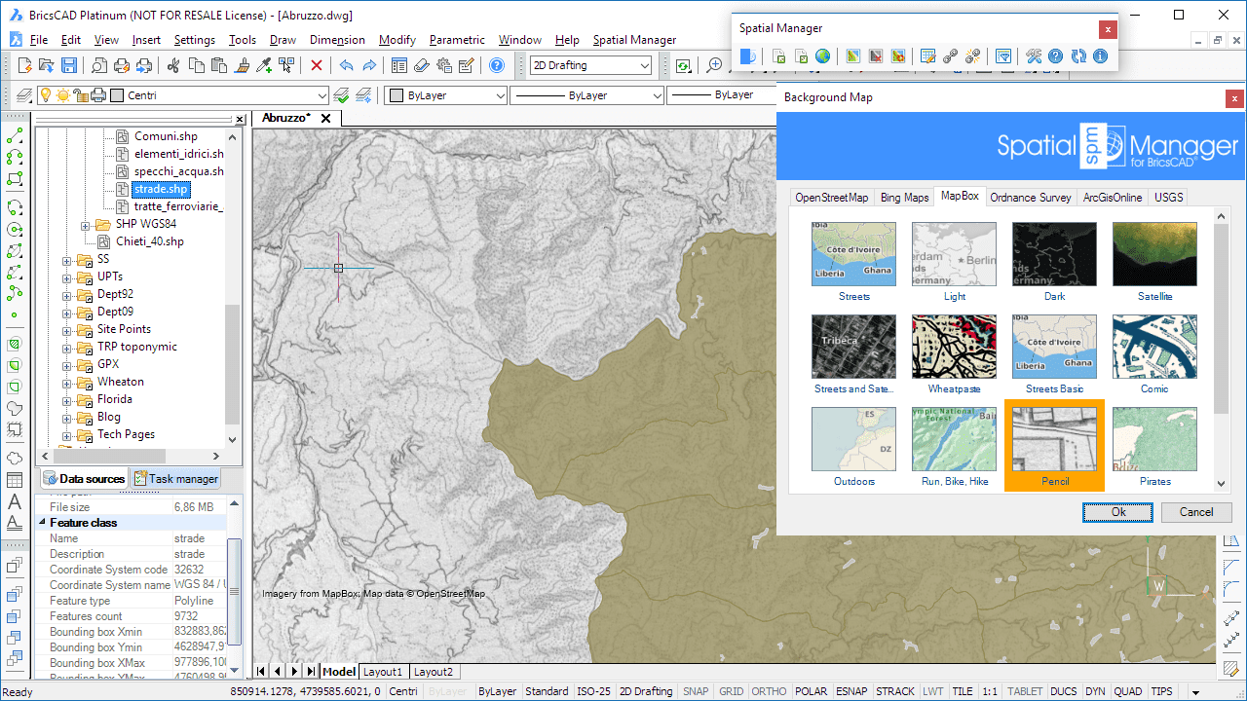The width and height of the screenshot is (1247, 701).
Task: Click the New drawing icon
Action: [x=26, y=65]
